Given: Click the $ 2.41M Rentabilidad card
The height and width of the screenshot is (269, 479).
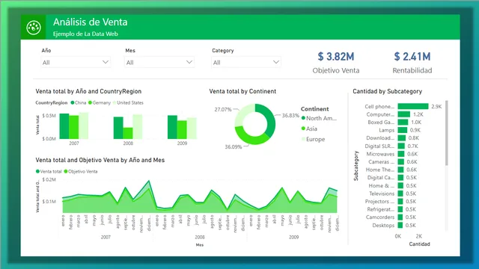Looking at the screenshot, I should tap(412, 63).
